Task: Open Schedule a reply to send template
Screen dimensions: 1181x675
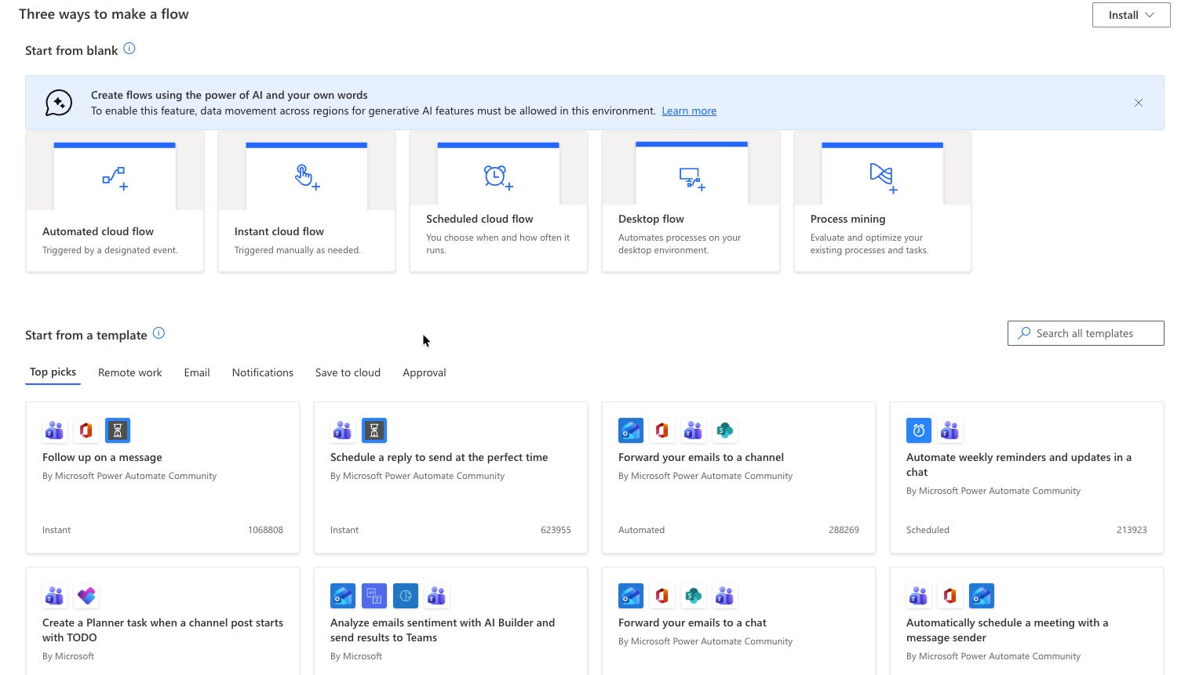Action: [x=439, y=457]
